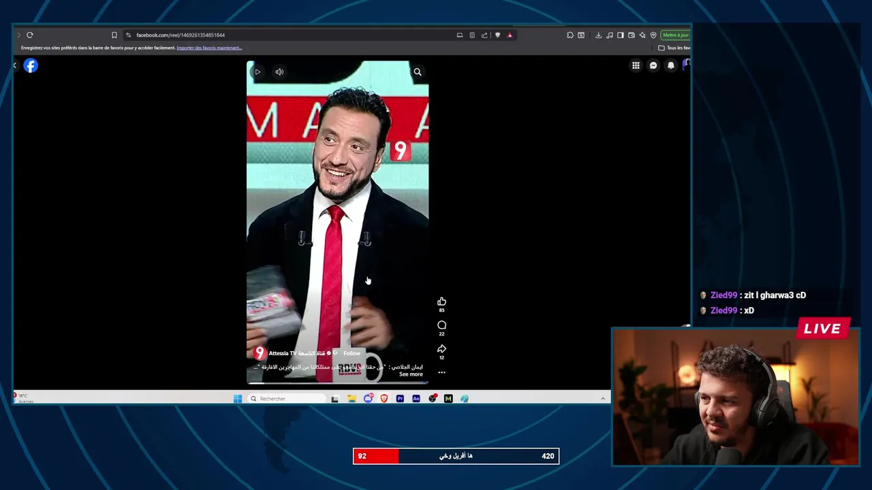Open the Brave browser taskbar icon
Image resolution: width=872 pixels, height=490 pixels.
pos(384,399)
